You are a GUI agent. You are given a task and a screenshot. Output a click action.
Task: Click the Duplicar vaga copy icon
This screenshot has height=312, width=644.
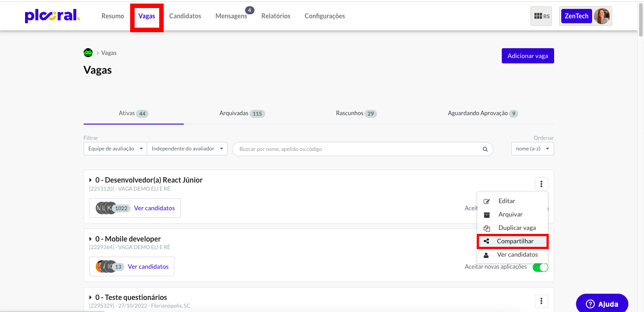487,228
